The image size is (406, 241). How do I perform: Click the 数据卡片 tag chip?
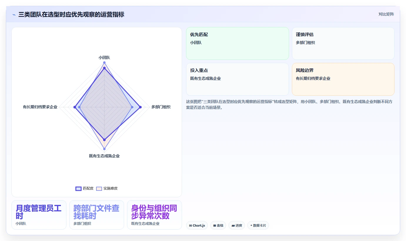click(258, 225)
